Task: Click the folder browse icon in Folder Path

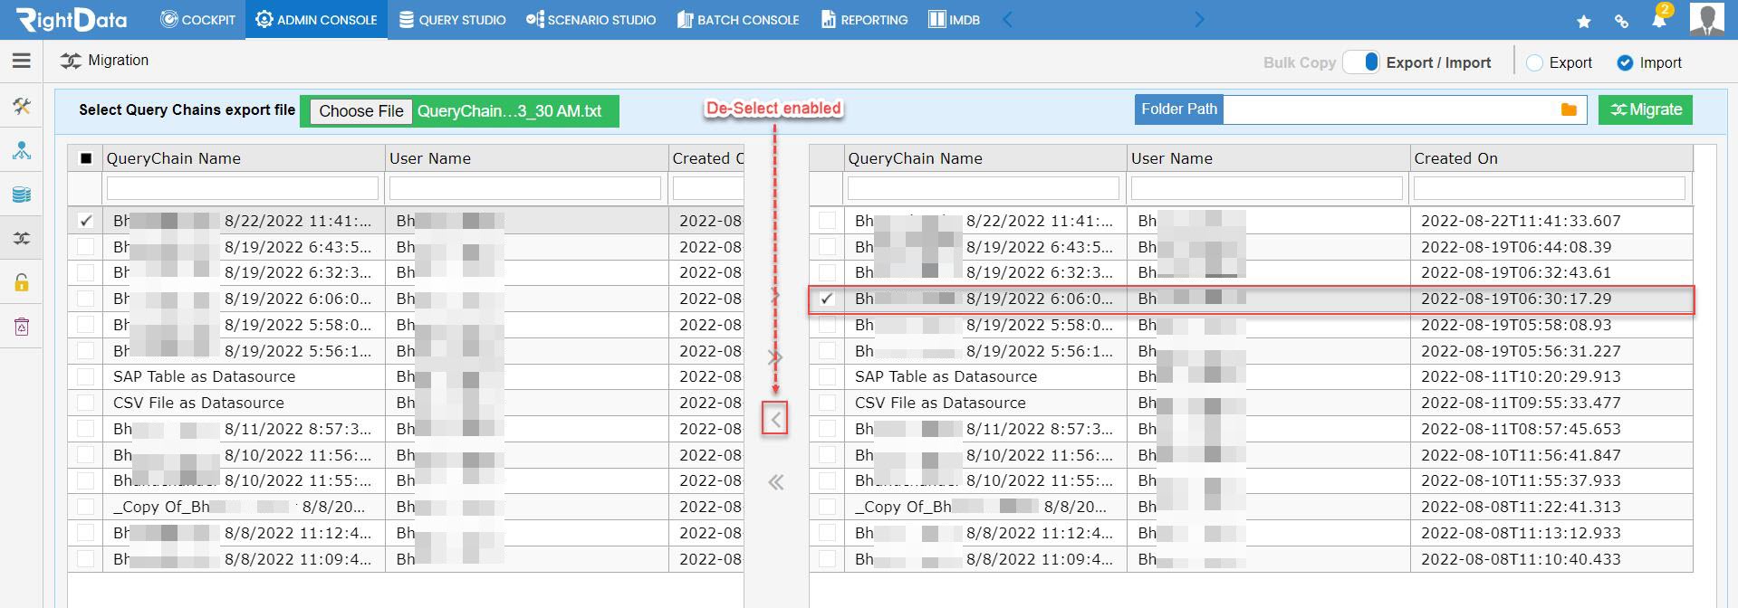Action: 1569,109
